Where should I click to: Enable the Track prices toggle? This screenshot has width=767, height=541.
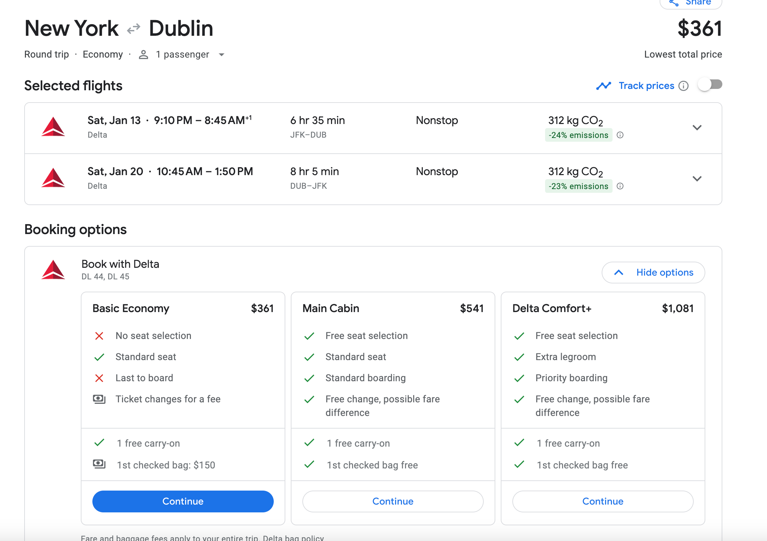(710, 85)
